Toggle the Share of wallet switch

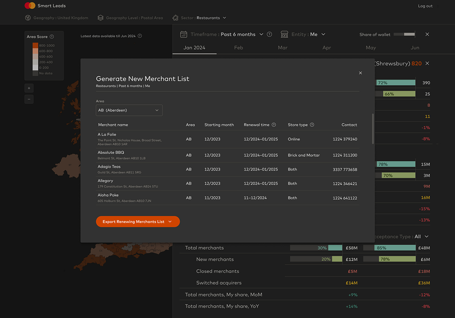point(404,35)
